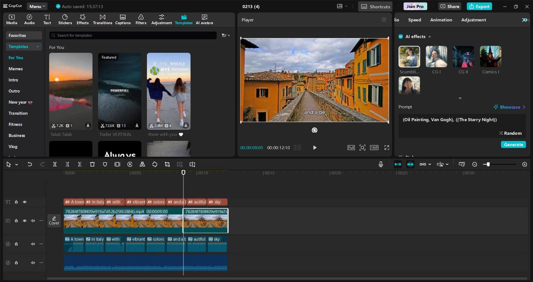Click the focus frame icon beside Full
The image size is (533, 282).
point(363,147)
